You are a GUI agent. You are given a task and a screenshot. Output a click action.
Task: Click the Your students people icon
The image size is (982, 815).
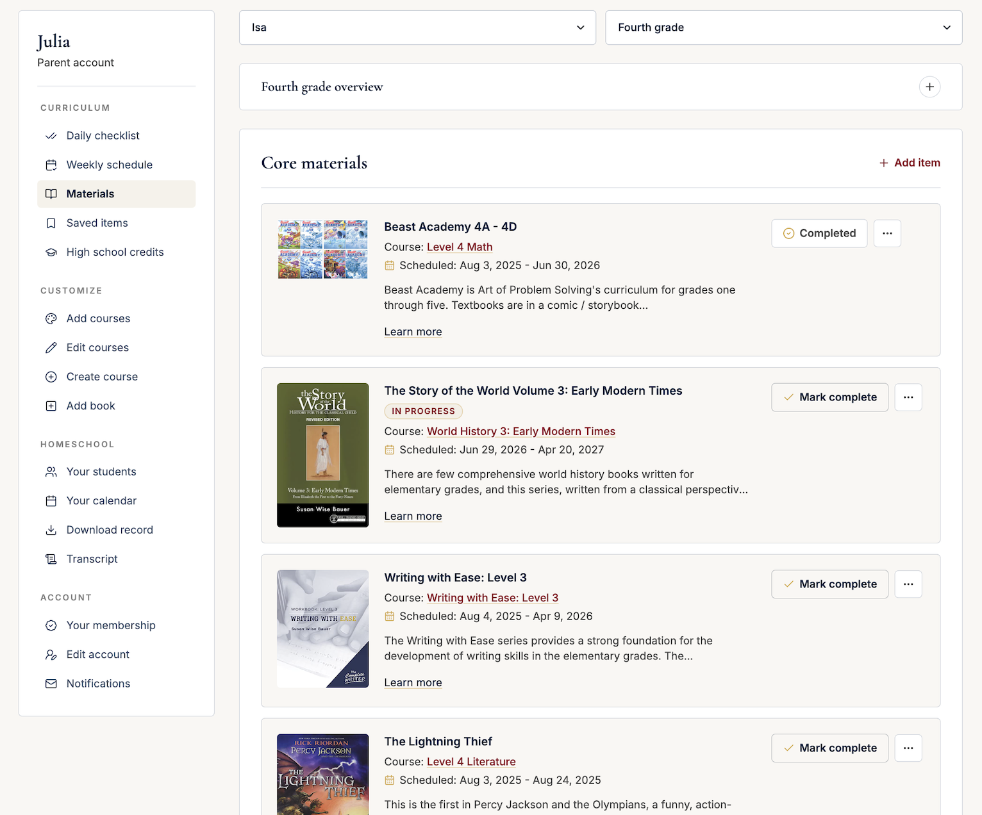click(x=51, y=472)
